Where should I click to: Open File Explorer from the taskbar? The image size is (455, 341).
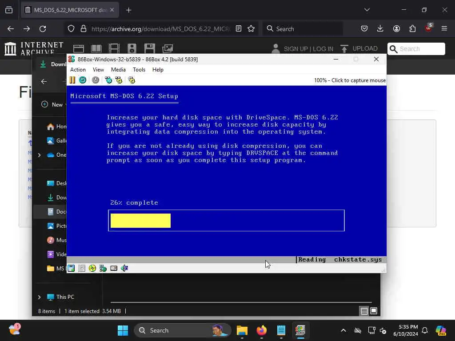point(242,330)
